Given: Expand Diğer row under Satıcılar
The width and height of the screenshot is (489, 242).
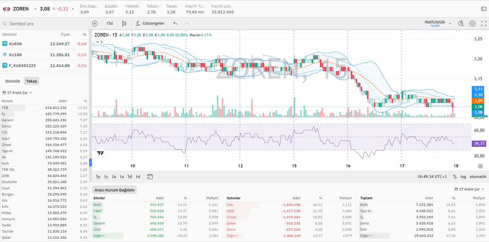Looking at the screenshot, I should click(232, 236).
